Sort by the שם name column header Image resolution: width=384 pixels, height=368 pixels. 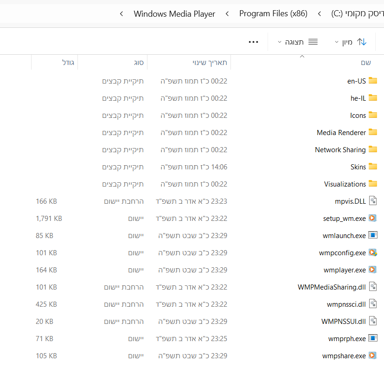click(x=366, y=63)
